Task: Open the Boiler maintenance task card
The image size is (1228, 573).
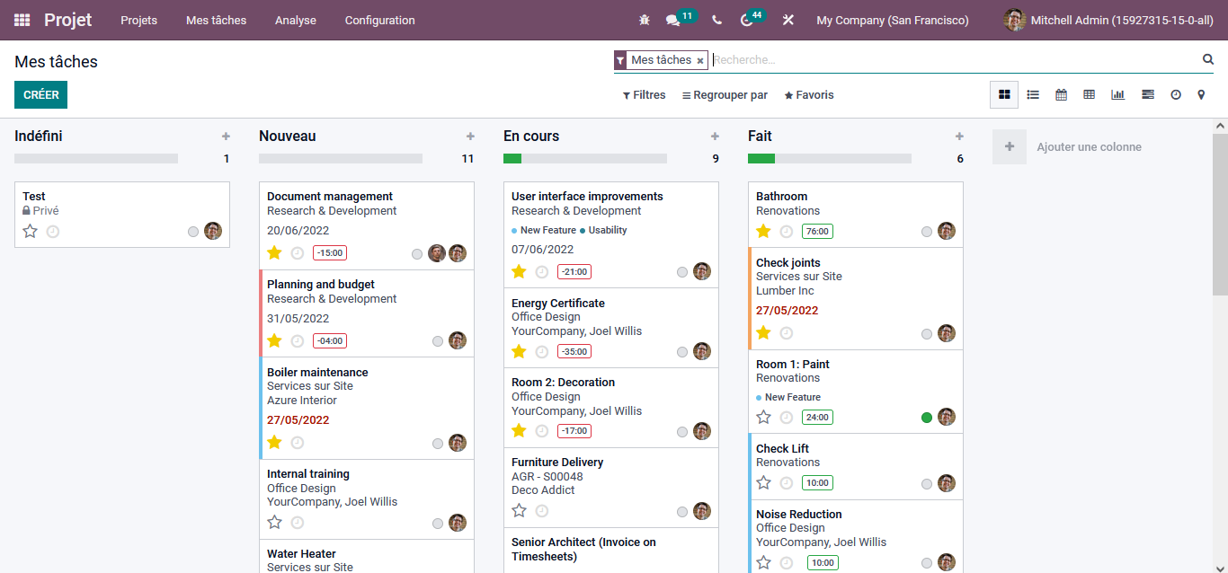Action: click(x=367, y=409)
